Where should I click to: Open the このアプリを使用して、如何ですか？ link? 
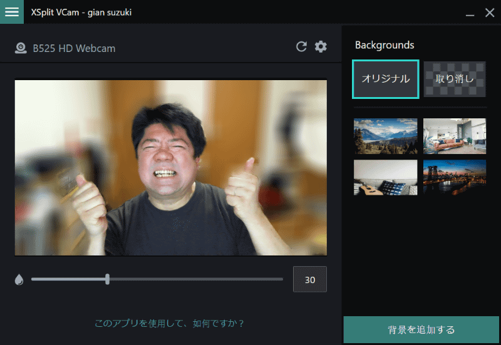click(x=169, y=323)
